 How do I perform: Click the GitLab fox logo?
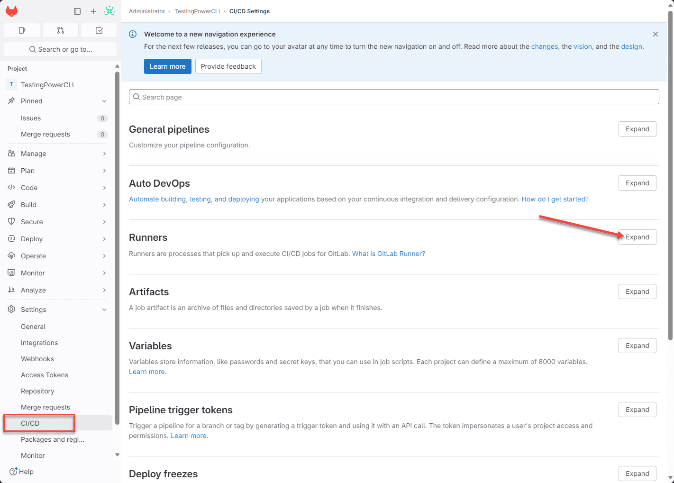(x=12, y=11)
